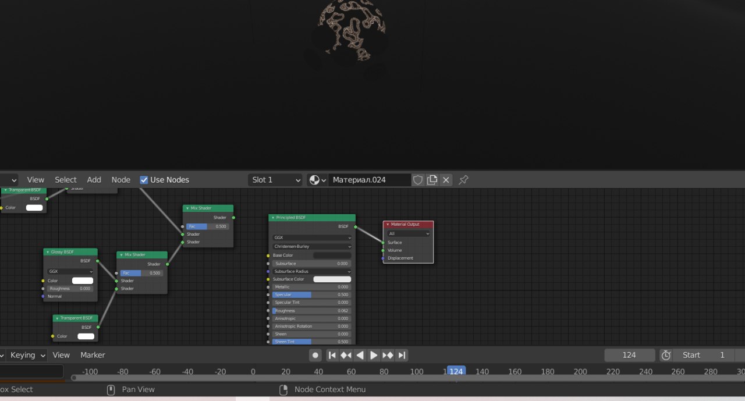Click Roughness slider in Glossy BSDF node
Image resolution: width=745 pixels, height=401 pixels.
[70, 289]
